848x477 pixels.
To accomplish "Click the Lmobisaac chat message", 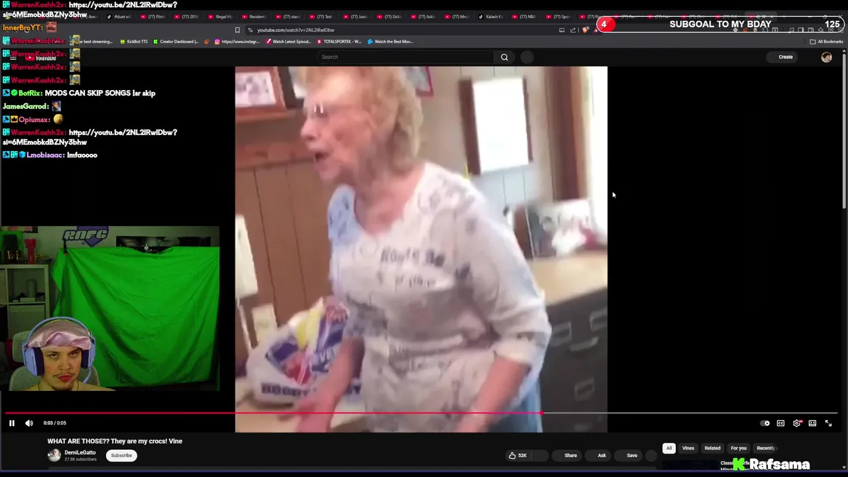I will click(50, 155).
